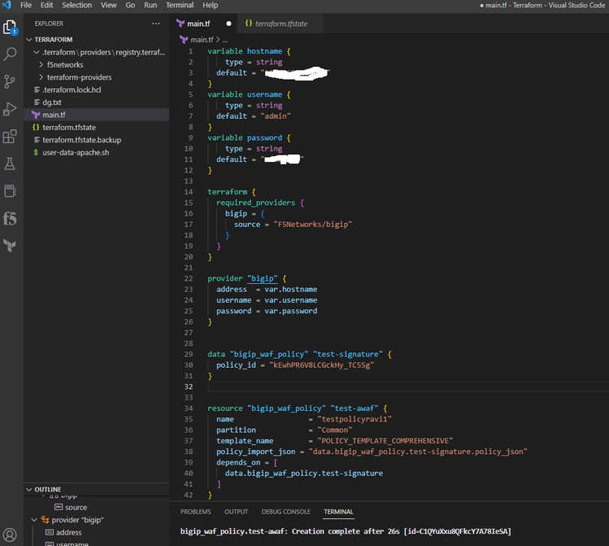
Task: Switch to the PROBLEMS panel tab
Action: point(195,512)
